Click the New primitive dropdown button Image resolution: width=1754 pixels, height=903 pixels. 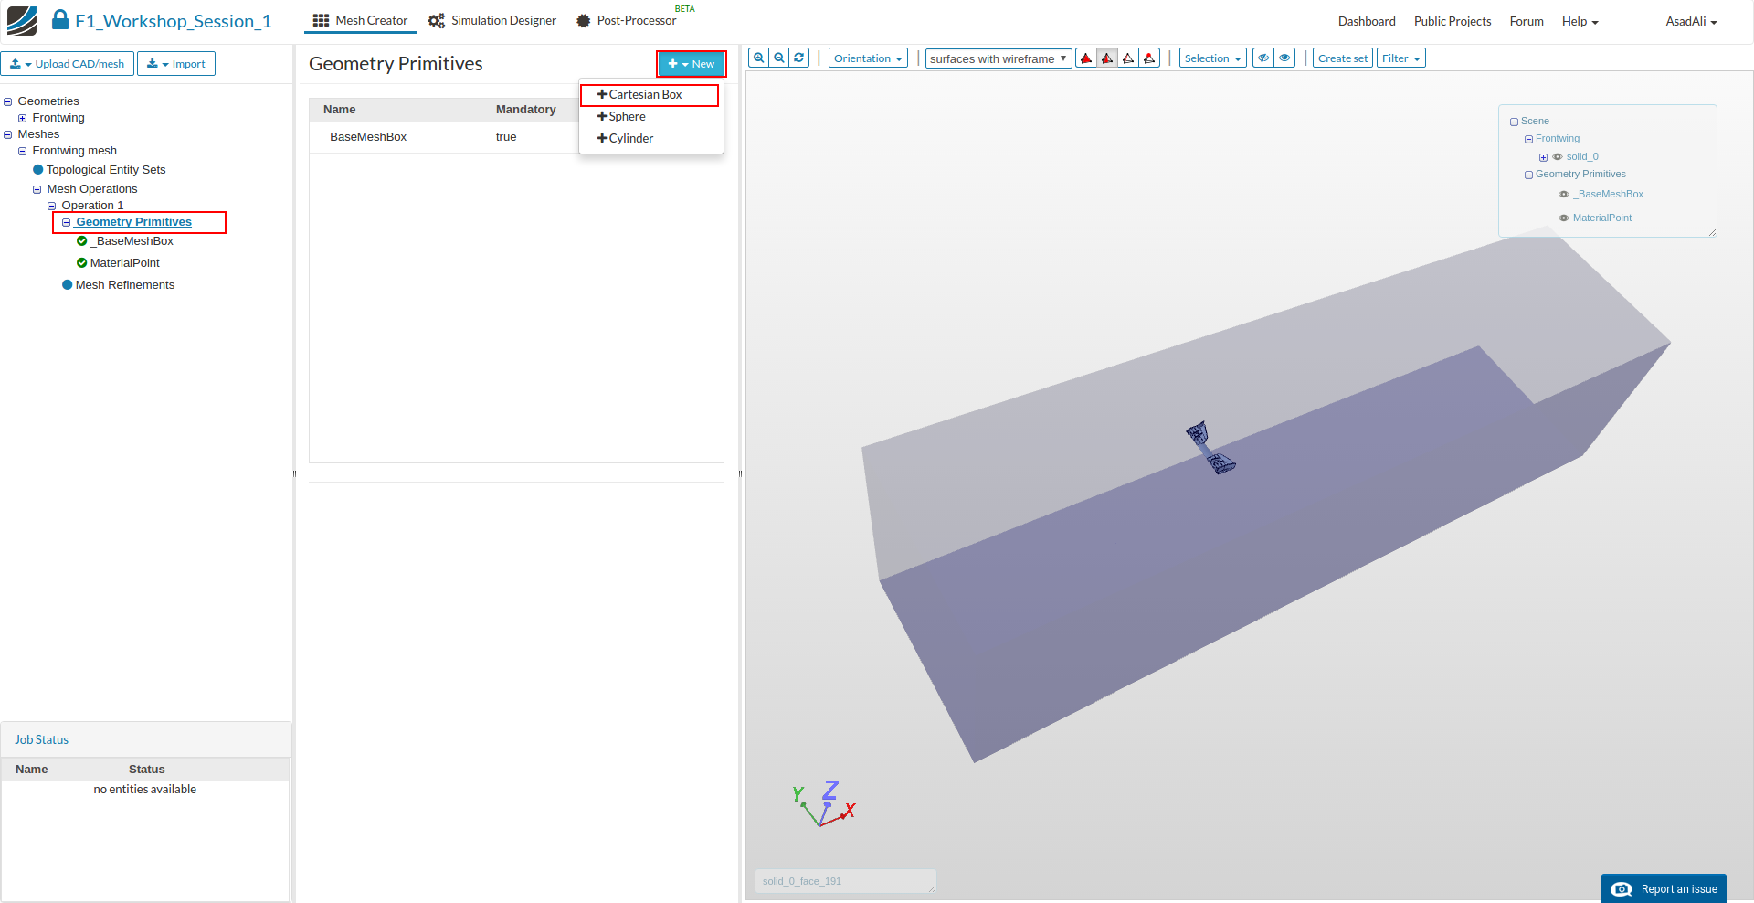[692, 64]
